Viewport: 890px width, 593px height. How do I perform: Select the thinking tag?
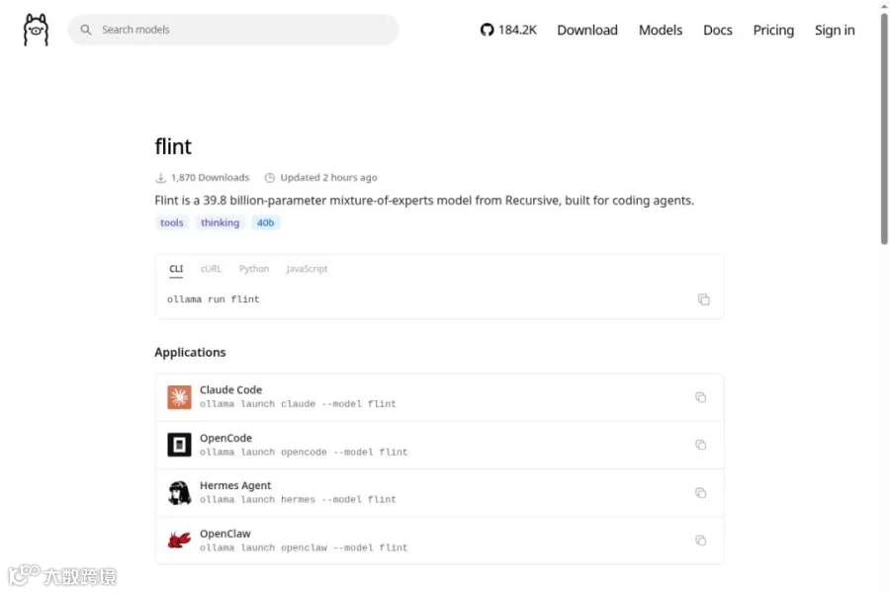(x=220, y=222)
